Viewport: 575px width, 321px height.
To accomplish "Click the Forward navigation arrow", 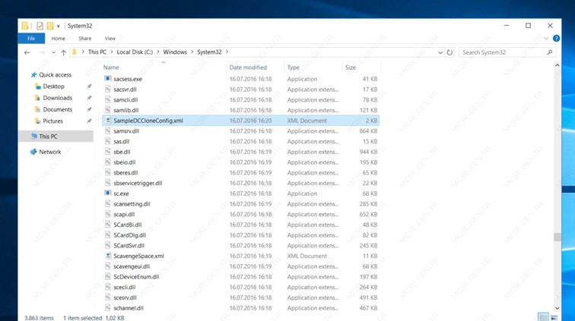I will click(42, 52).
